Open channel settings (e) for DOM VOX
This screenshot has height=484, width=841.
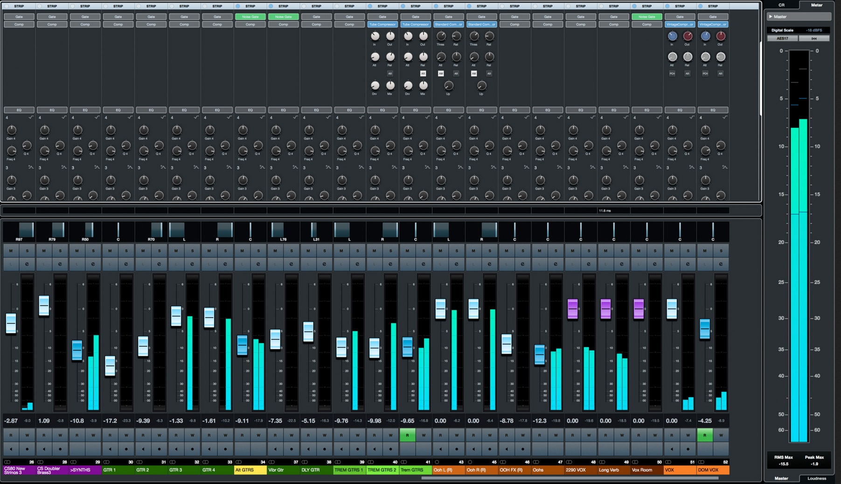[721, 264]
